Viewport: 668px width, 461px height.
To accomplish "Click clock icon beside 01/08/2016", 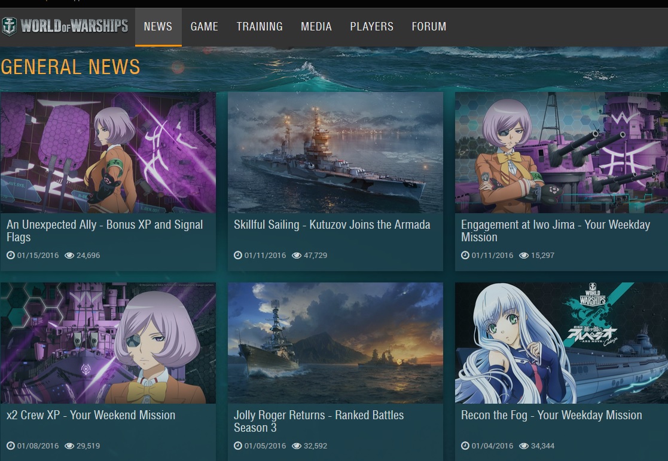I will [11, 445].
